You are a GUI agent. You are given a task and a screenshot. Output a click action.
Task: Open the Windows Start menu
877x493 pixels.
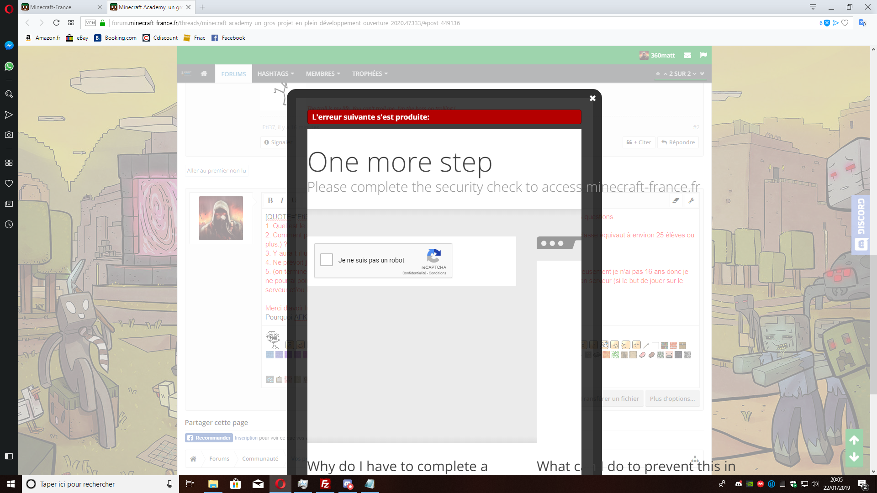11,484
